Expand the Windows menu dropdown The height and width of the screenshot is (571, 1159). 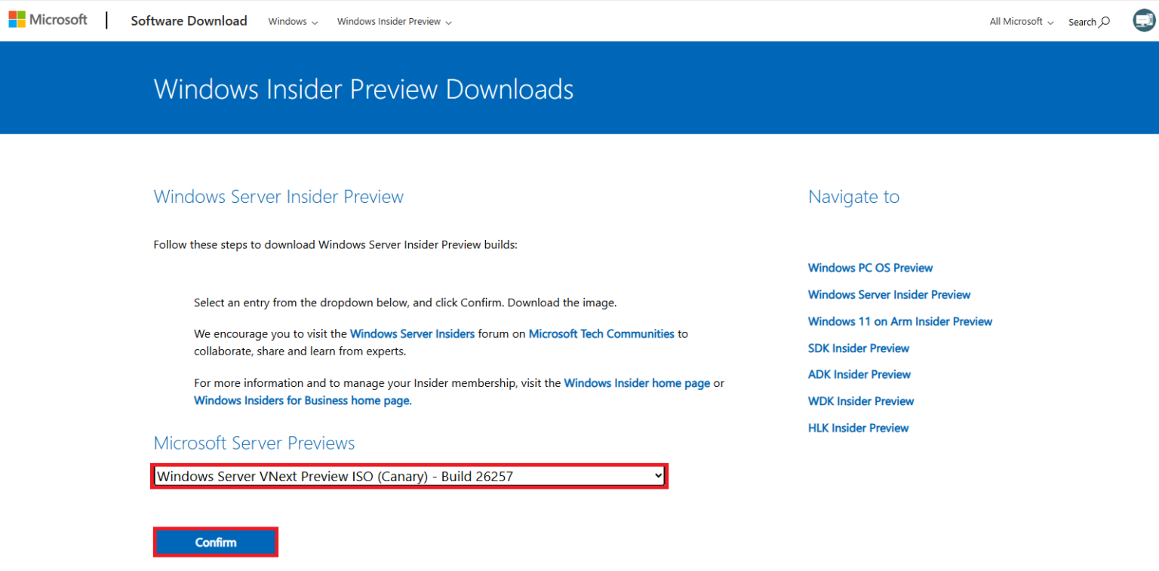(293, 21)
